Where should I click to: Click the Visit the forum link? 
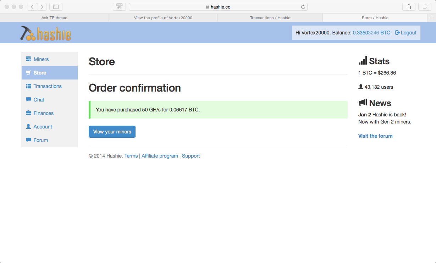(375, 136)
